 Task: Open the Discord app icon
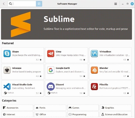click(51, 86)
